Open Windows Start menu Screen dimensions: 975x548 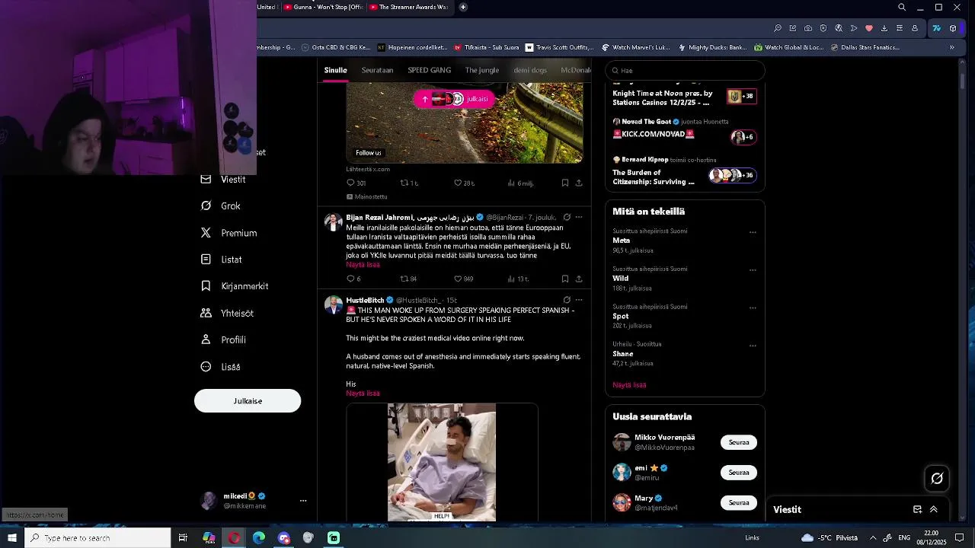12,538
